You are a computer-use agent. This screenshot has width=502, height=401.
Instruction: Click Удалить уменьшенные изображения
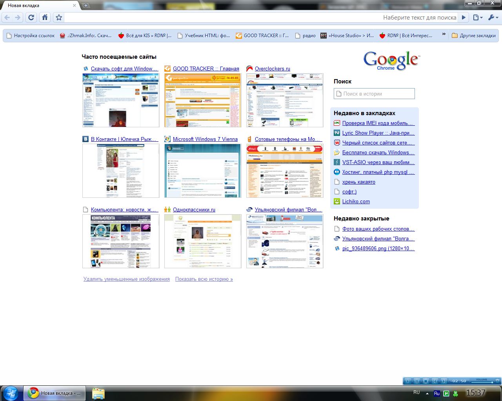[127, 279]
